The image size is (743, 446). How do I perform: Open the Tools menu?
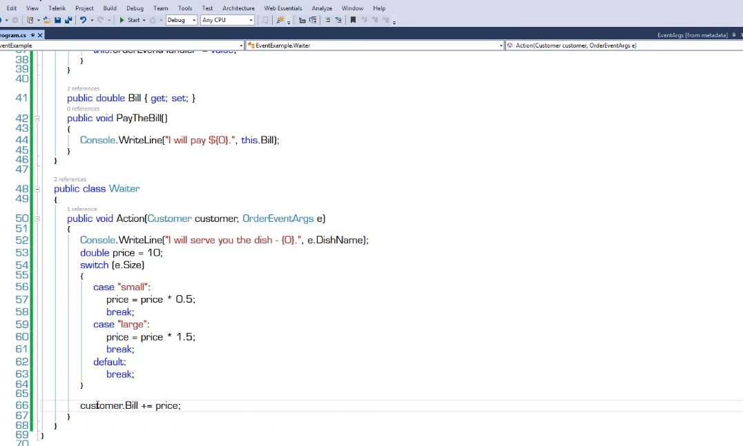click(185, 8)
